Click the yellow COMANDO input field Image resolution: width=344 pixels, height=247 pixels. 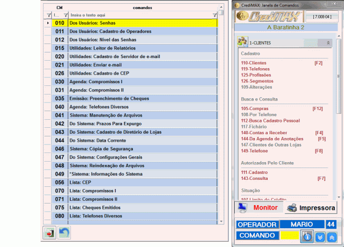click(289, 236)
